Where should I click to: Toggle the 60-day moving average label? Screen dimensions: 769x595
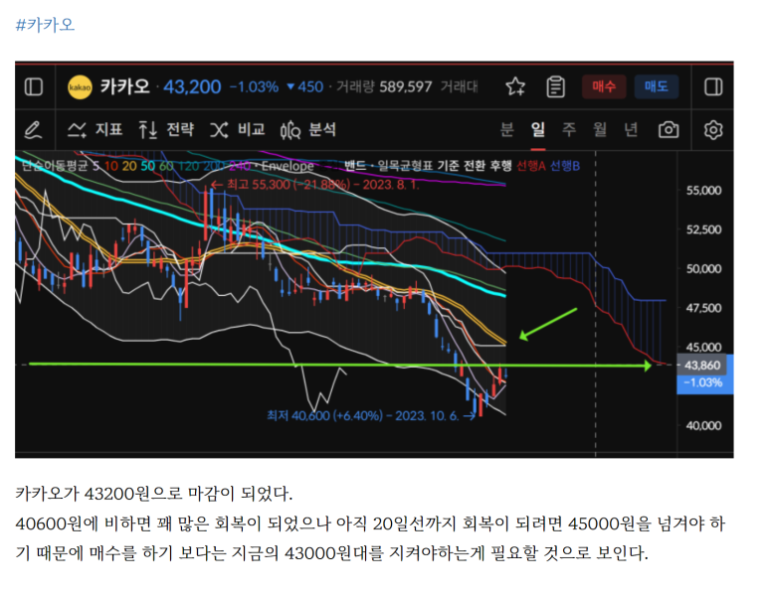click(x=166, y=166)
